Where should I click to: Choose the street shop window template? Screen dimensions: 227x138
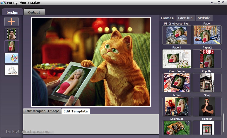[x=207, y=82]
